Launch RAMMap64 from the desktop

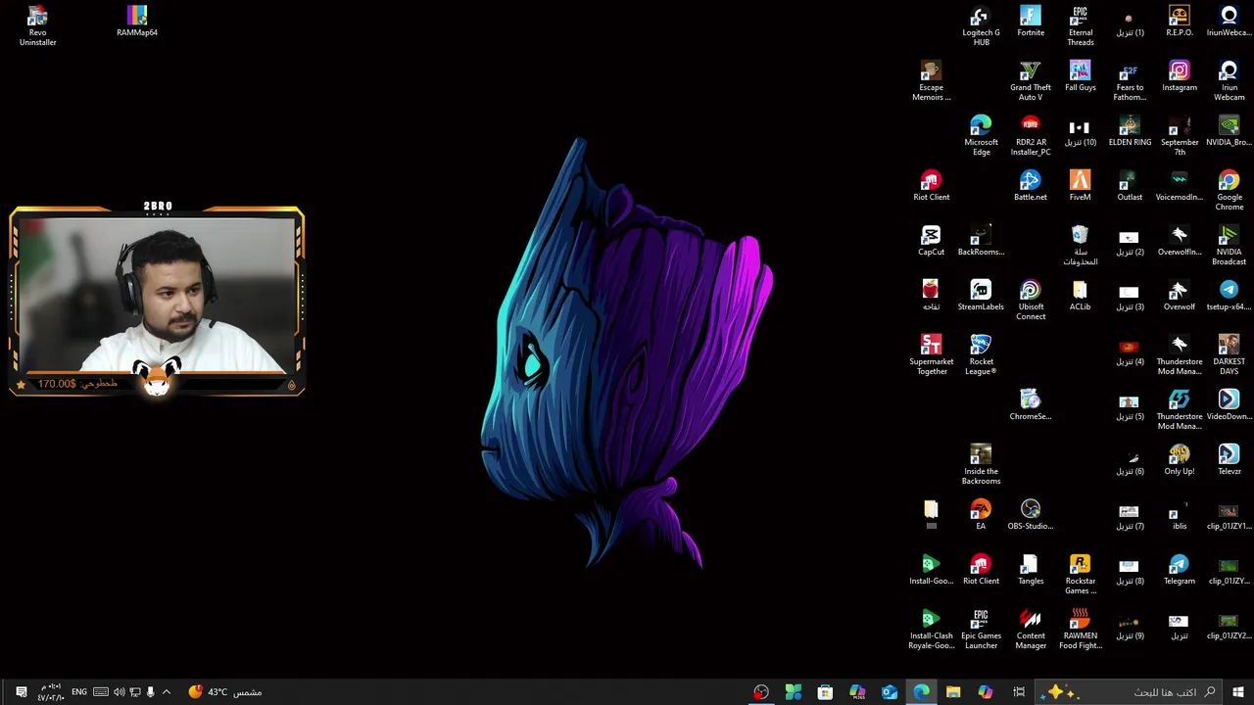pyautogui.click(x=137, y=22)
